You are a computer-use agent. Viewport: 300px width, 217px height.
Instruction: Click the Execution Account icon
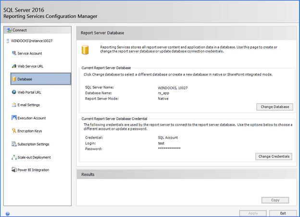click(13, 118)
